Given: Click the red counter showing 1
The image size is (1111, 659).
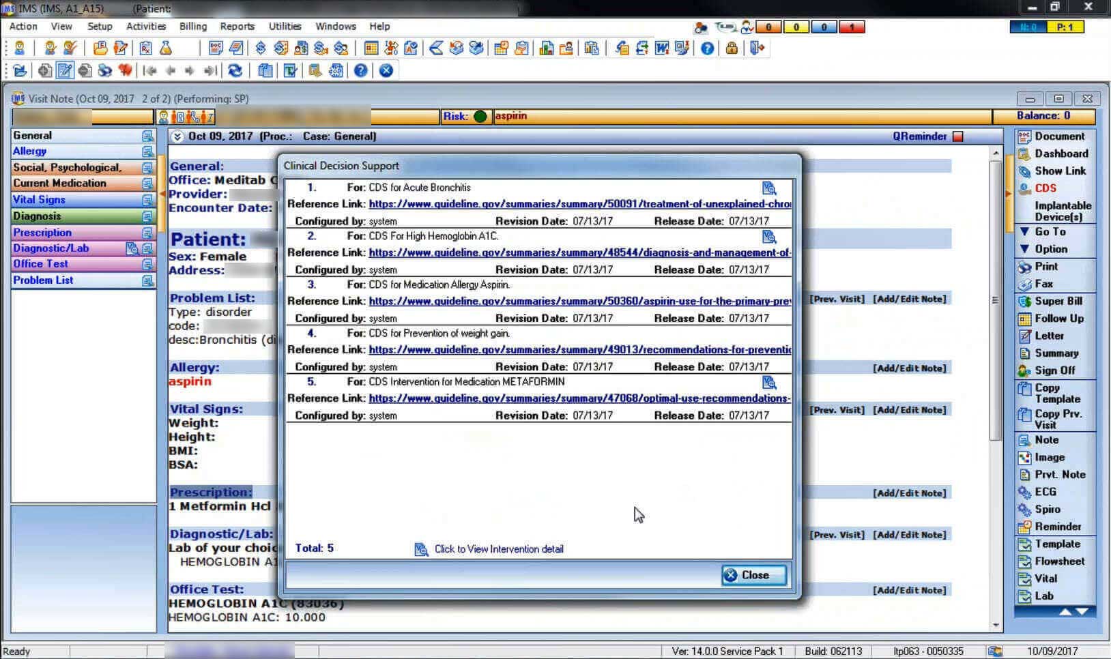Looking at the screenshot, I should point(852,27).
